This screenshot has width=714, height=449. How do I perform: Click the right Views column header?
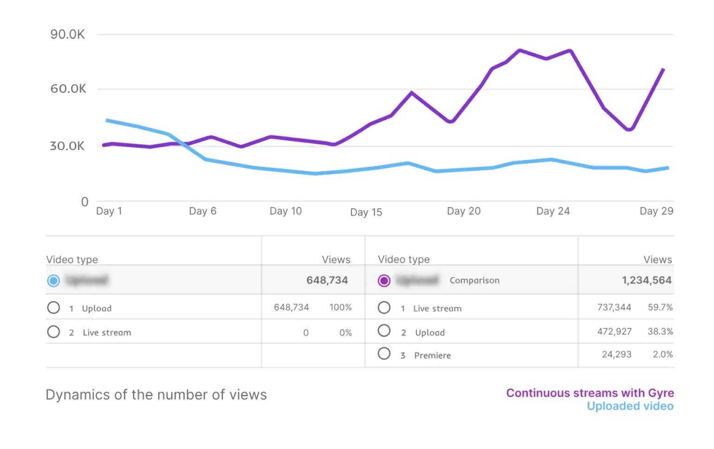point(657,260)
